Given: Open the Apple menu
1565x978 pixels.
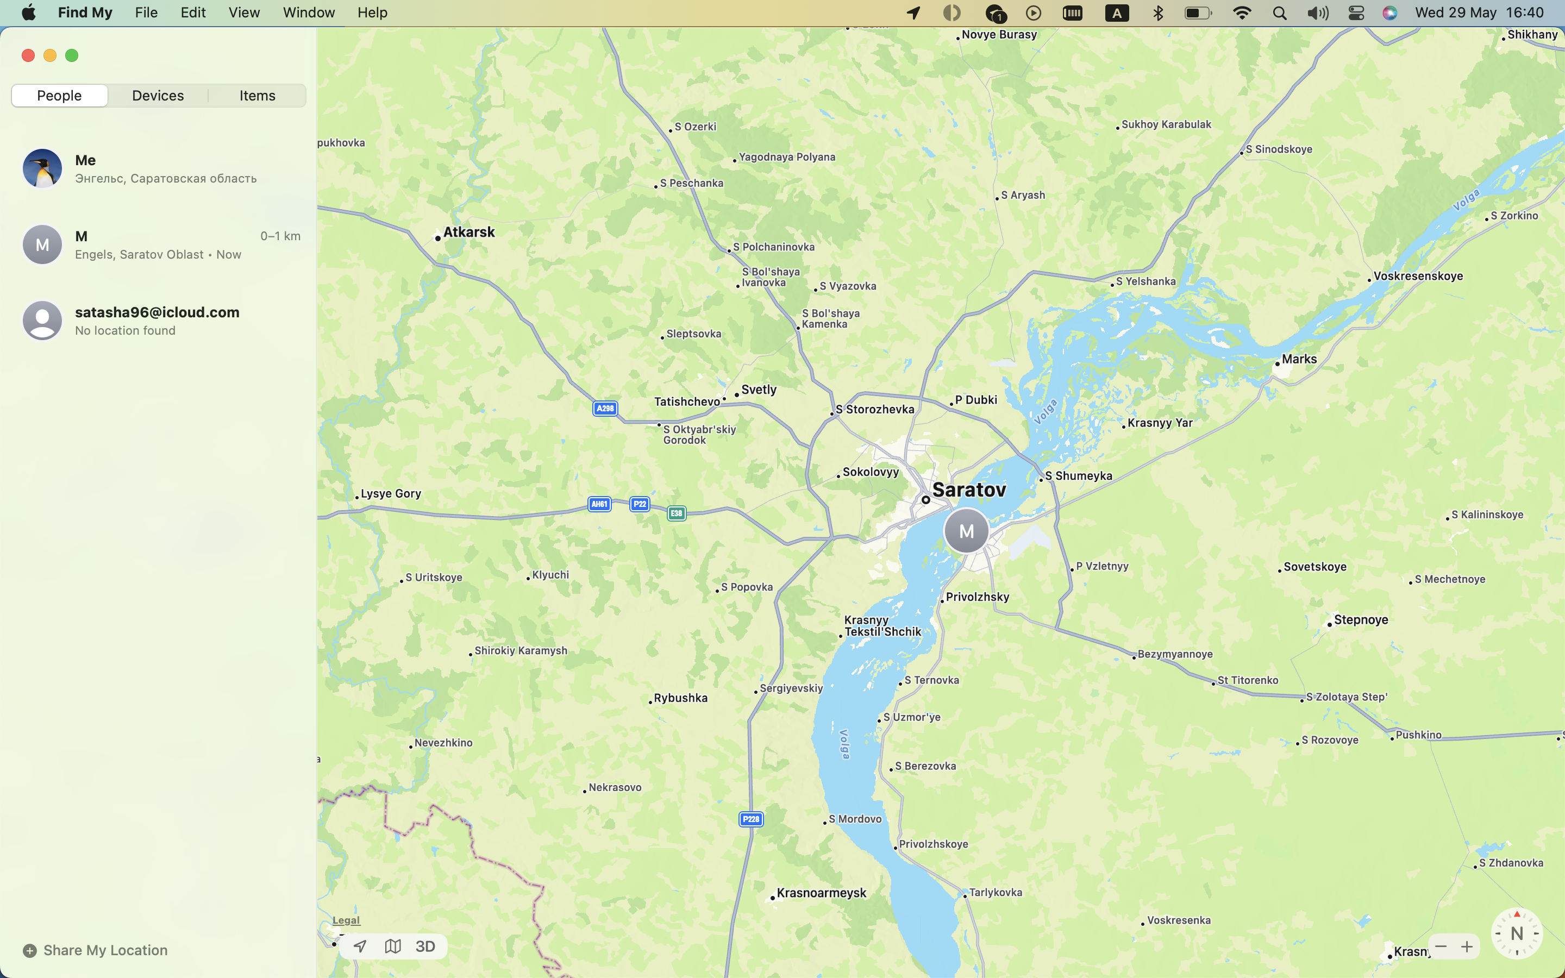Looking at the screenshot, I should [28, 12].
